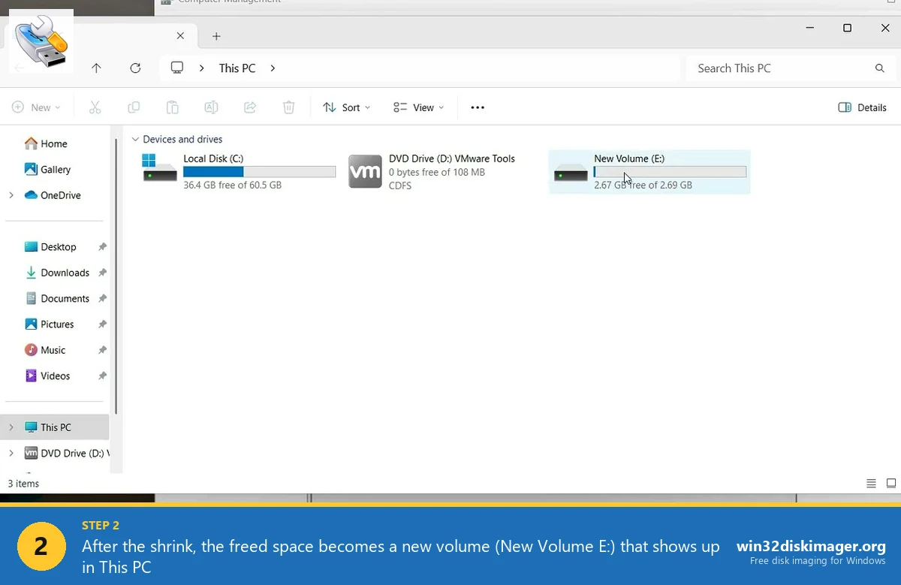Open the Sort dropdown
The image size is (901, 585).
click(x=346, y=107)
